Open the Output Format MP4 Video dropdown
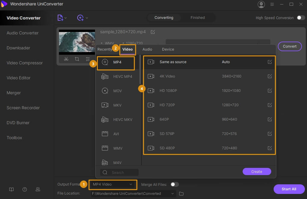Viewport: 307px width, 199px height. click(113, 184)
